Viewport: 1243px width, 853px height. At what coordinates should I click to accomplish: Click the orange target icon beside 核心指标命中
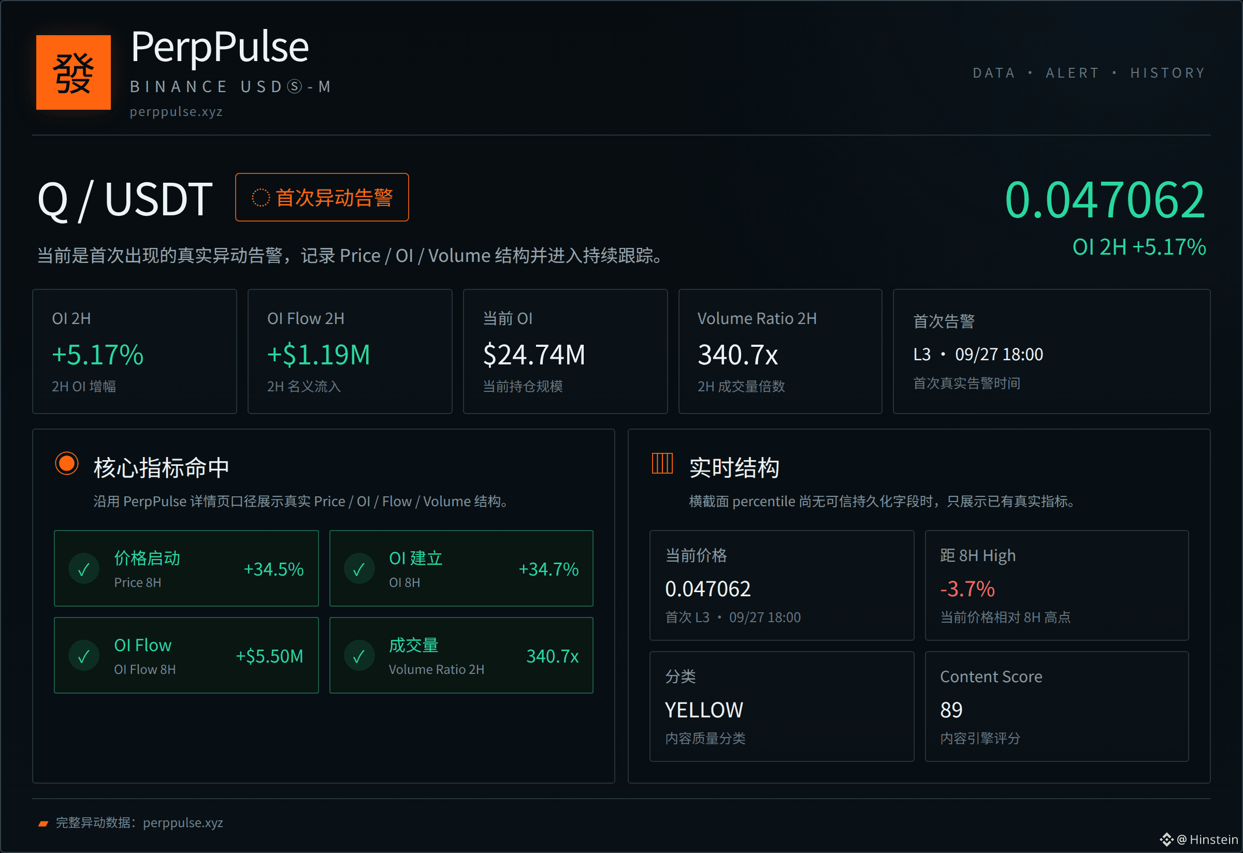coord(67,463)
